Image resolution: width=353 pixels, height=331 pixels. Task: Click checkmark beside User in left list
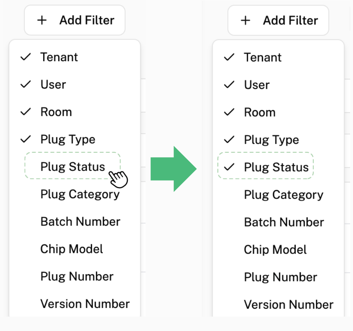pos(26,85)
